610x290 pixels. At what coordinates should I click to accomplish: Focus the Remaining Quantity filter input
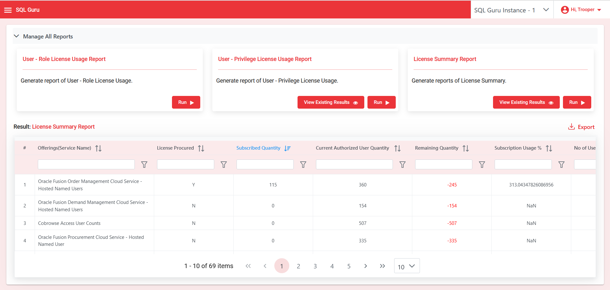(444, 164)
